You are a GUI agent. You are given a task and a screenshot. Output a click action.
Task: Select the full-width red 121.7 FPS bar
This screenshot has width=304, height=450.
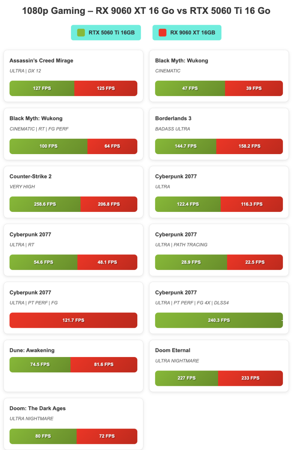click(73, 320)
